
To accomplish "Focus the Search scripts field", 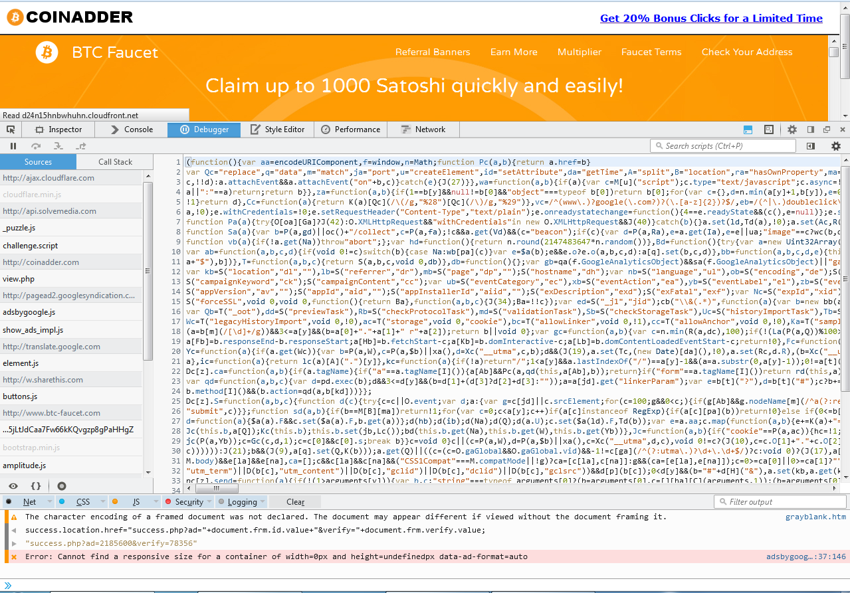I will click(x=723, y=146).
